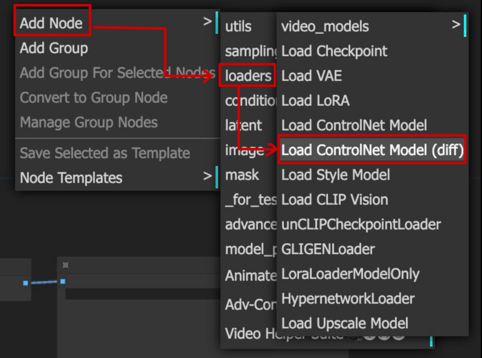Choose Load ControlNet Model (diff)
The image size is (482, 358).
pos(372,150)
